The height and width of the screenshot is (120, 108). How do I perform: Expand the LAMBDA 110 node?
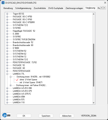coord(7,102)
